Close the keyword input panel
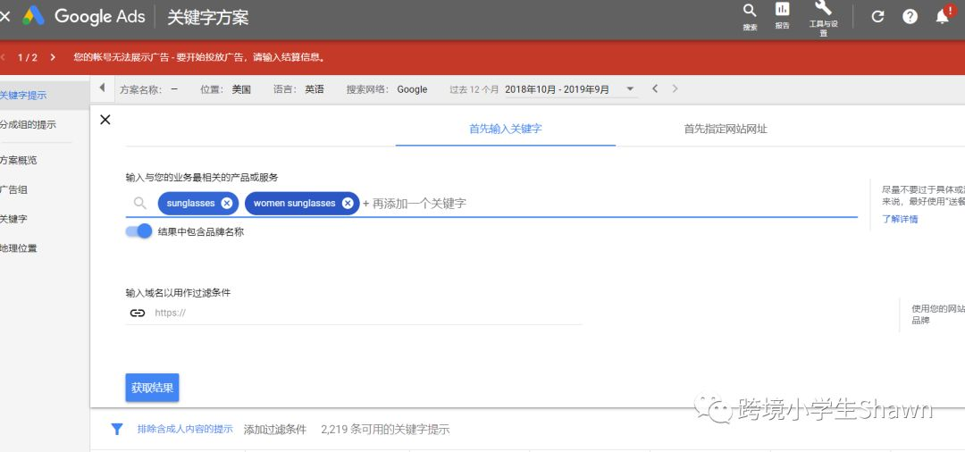 click(x=105, y=120)
